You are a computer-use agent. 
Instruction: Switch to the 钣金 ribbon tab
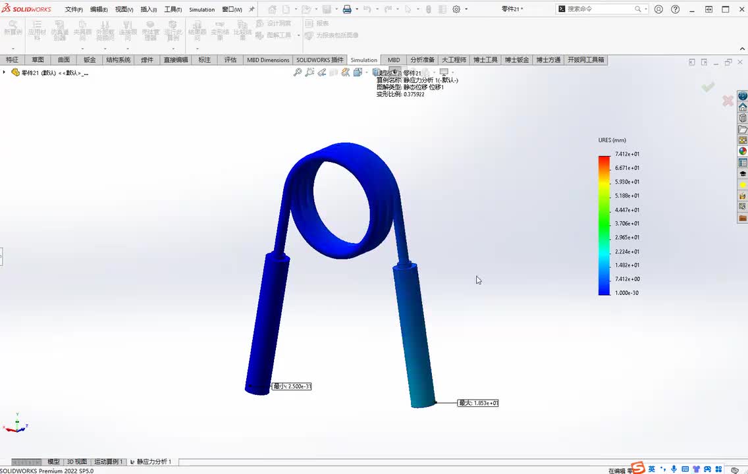coord(90,60)
